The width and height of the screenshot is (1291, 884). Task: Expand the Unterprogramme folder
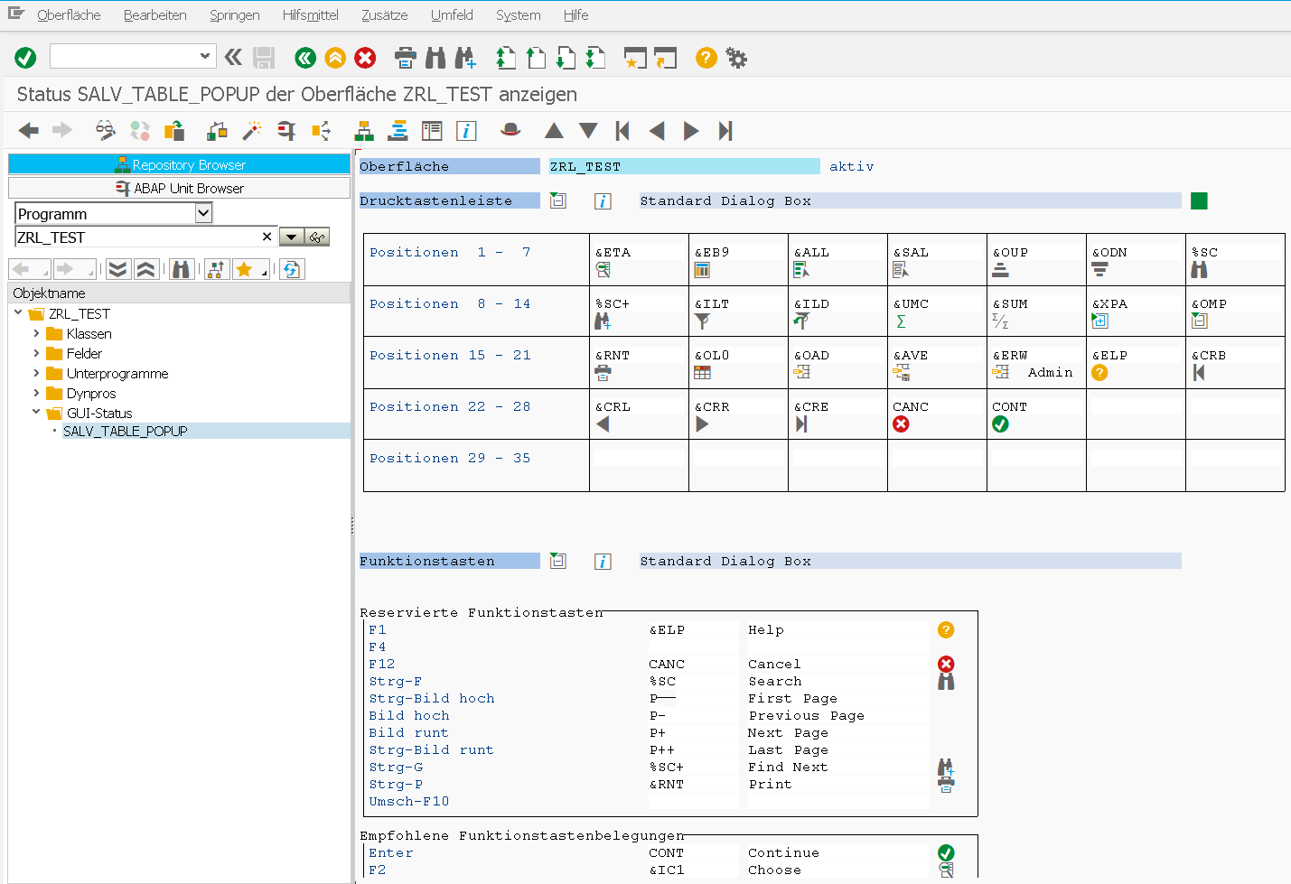click(x=37, y=373)
